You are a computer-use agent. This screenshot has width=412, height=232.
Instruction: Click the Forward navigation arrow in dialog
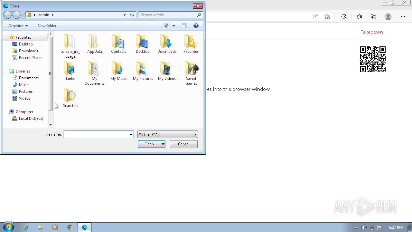tap(16, 15)
